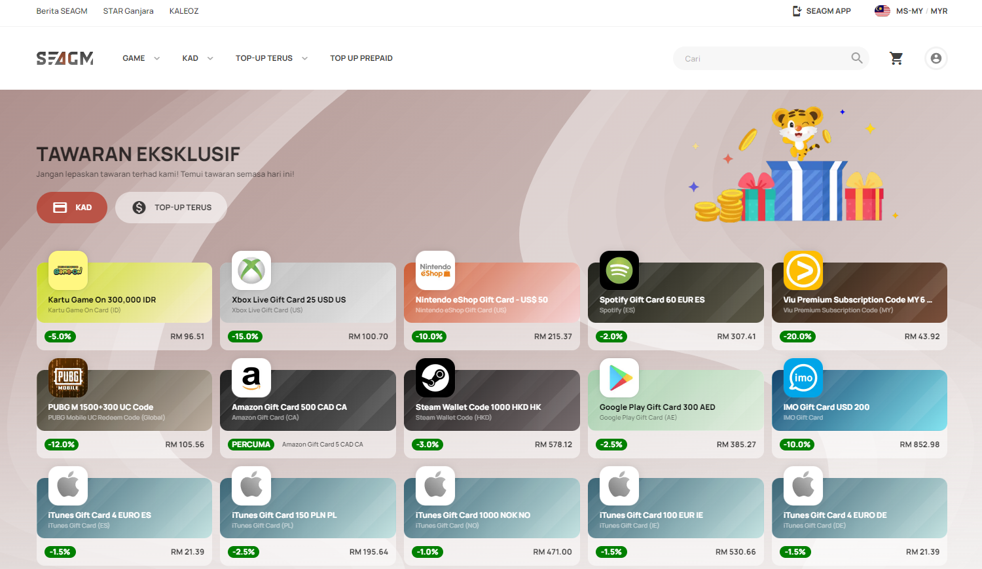
Task: Select the TOP-UP TERUS offers tab
Action: 172,208
